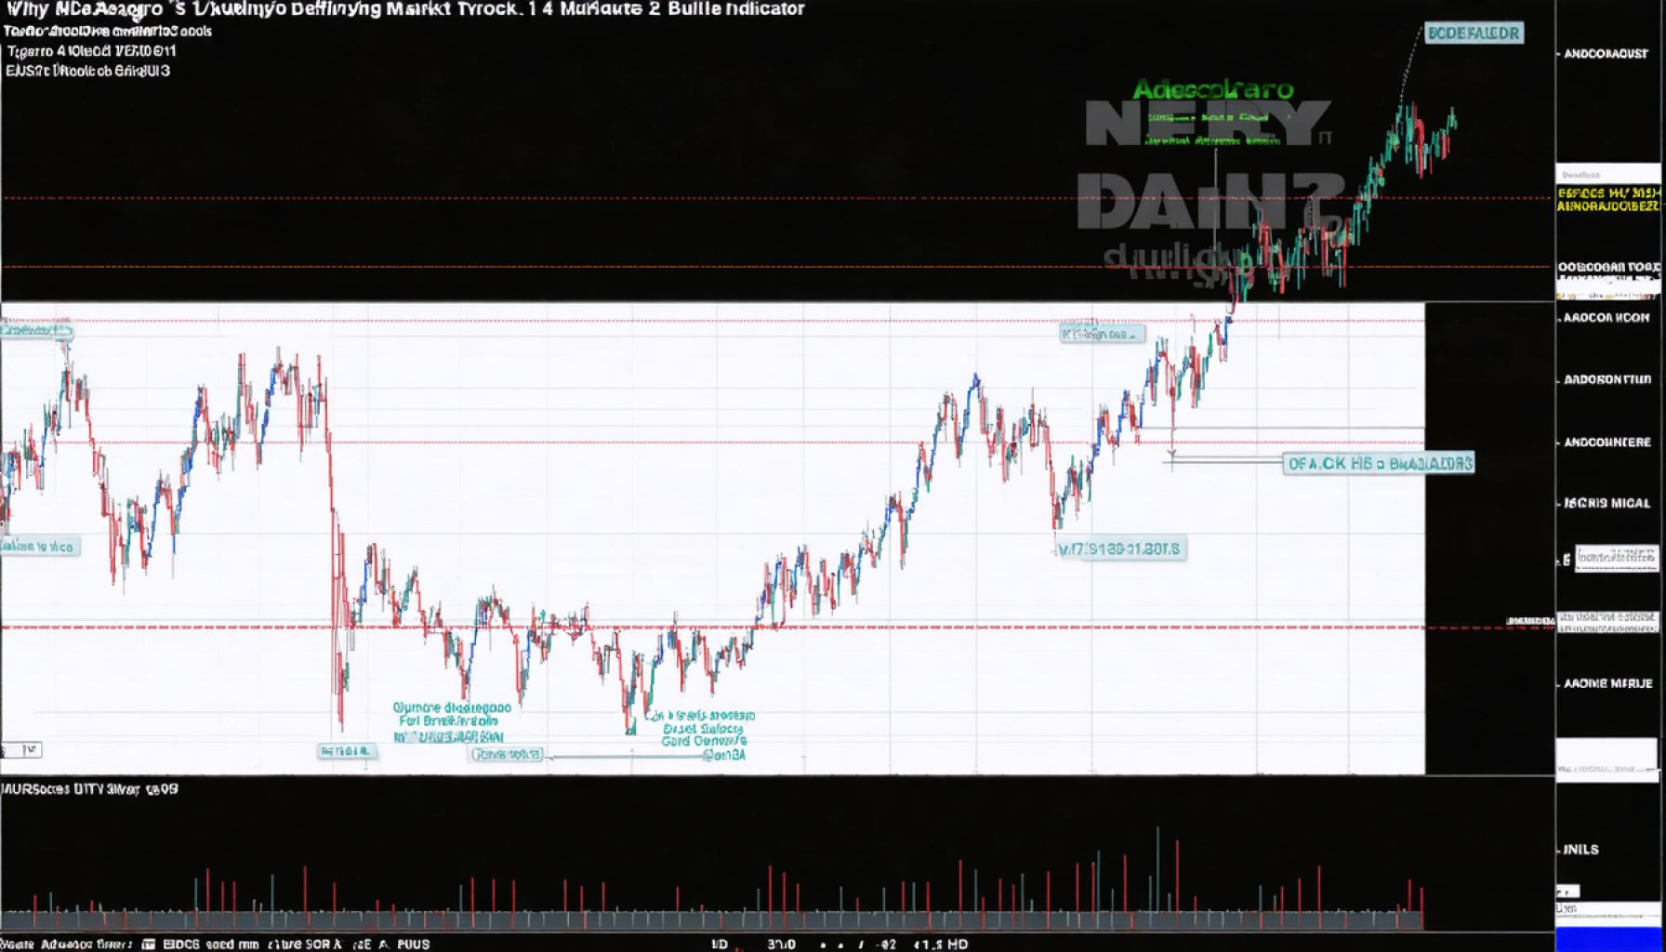Click the volume panel title text
The height and width of the screenshot is (952, 1666).
[90, 789]
